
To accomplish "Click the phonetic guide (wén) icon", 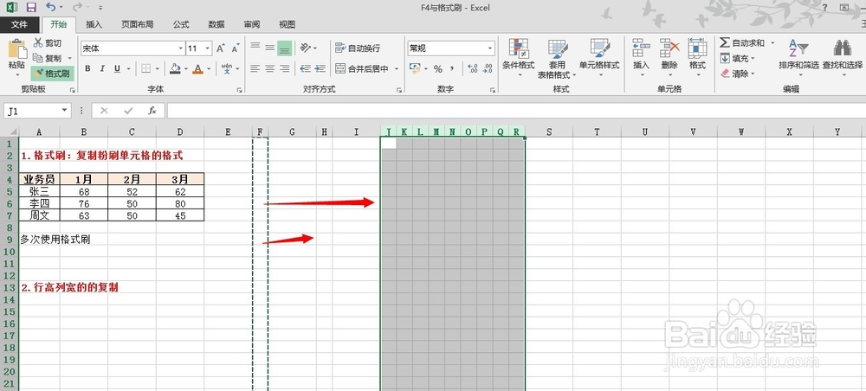I will click(226, 69).
